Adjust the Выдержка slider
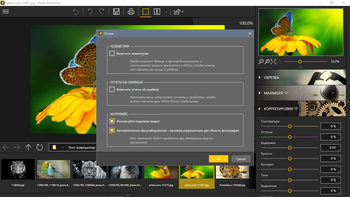The height and width of the screenshot is (197, 350). (x=290, y=148)
